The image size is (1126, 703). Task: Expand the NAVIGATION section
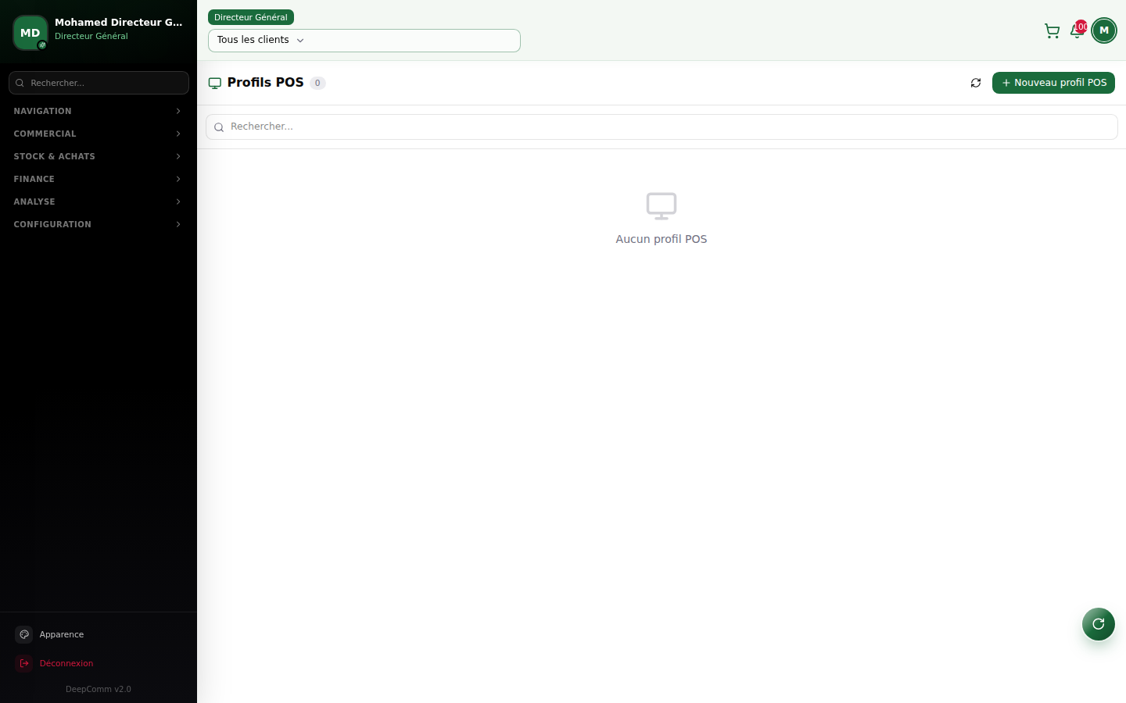point(99,111)
